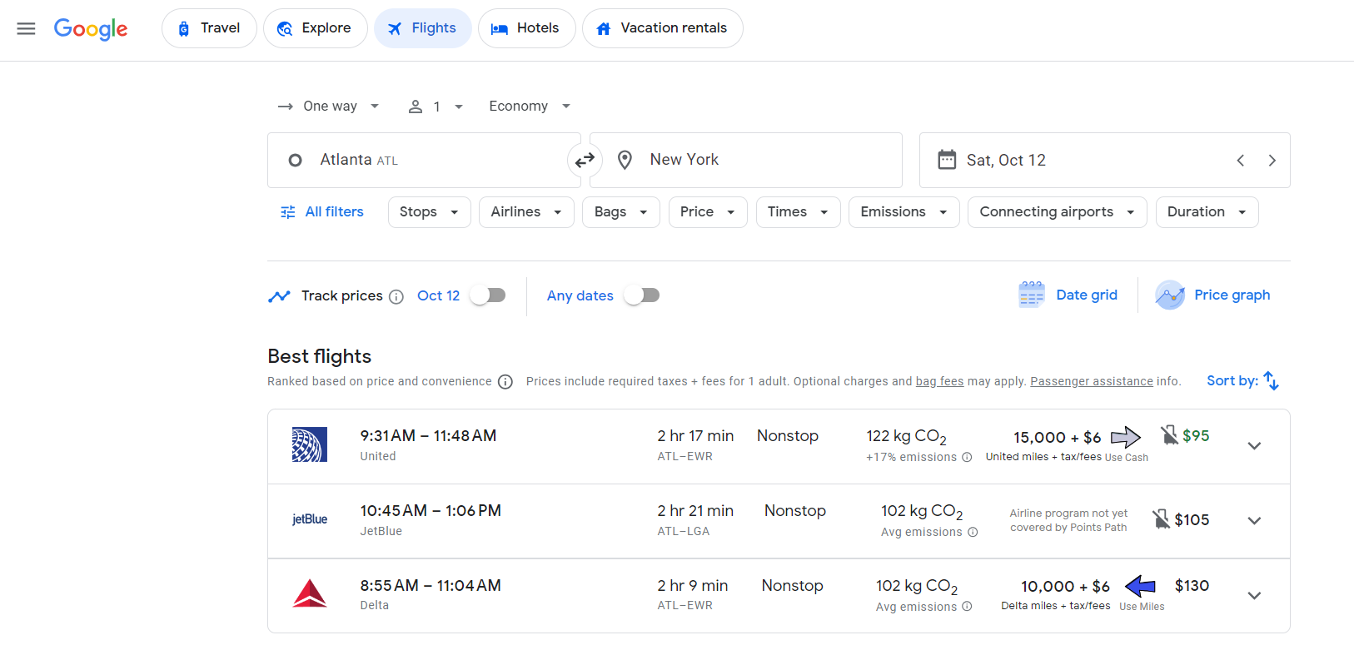Click the destination pin icon

[625, 160]
